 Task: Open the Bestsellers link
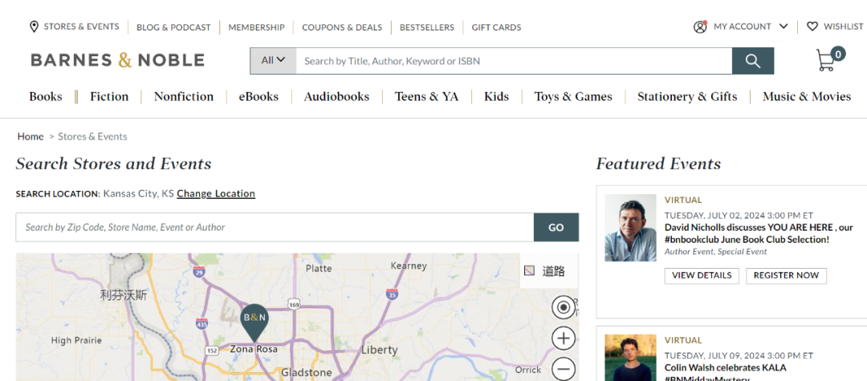[427, 27]
